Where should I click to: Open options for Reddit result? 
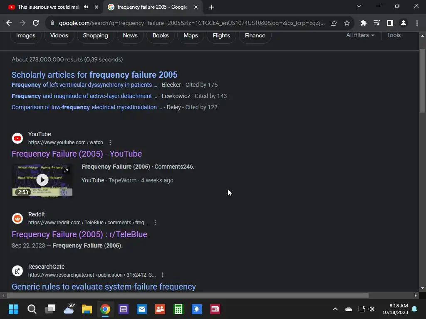[x=155, y=223]
